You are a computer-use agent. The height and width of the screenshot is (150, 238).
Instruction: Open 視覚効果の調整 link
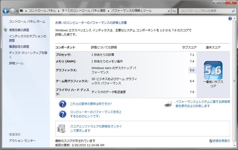tap(19, 30)
